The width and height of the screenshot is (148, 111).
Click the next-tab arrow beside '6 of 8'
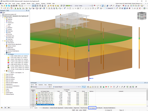(39, 108)
